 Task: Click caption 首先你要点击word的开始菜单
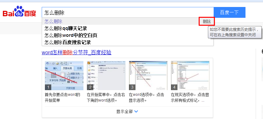62,98
